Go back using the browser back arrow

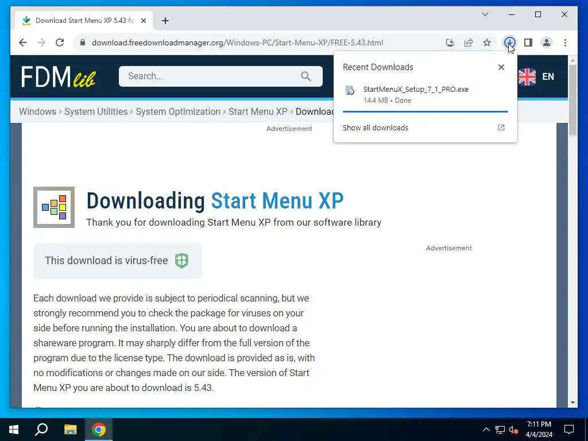click(23, 42)
